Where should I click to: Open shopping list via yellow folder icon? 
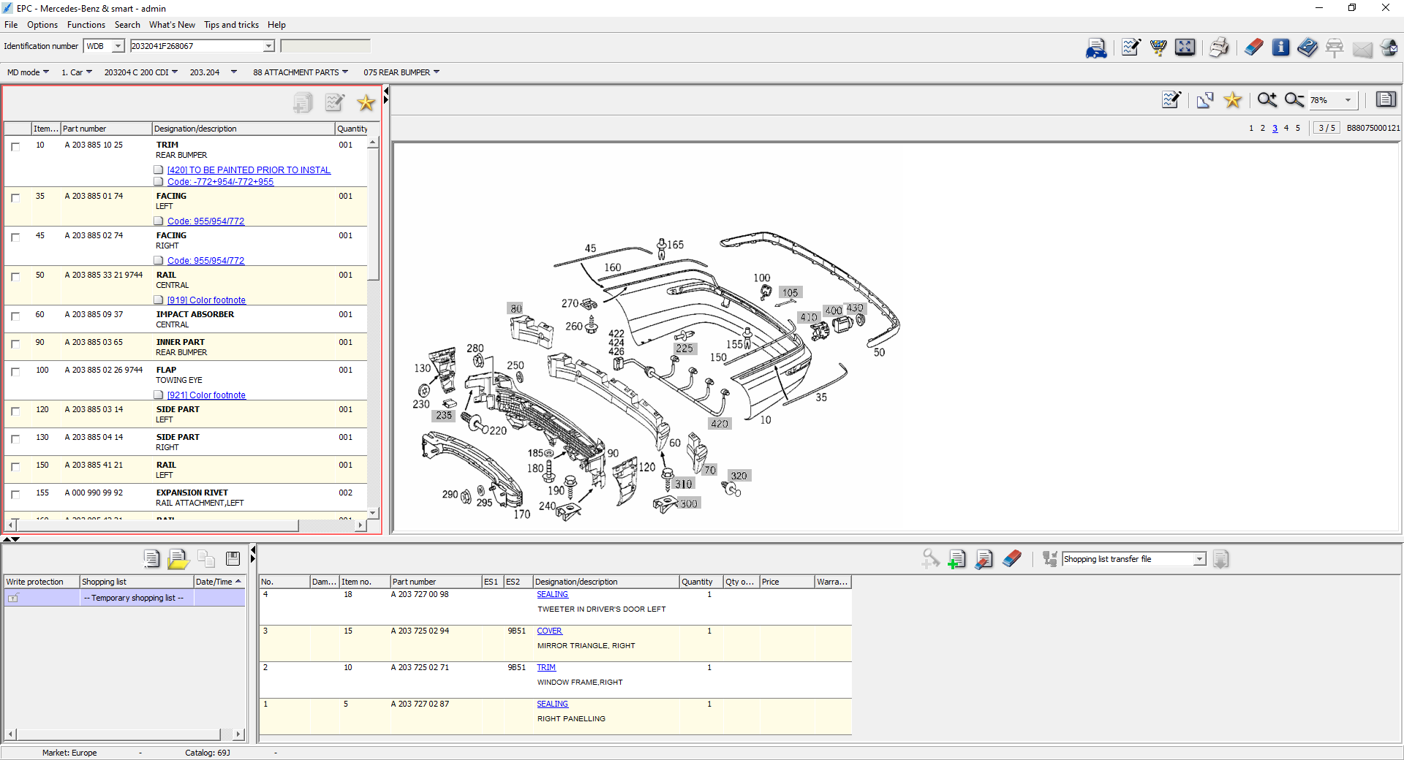[x=178, y=559]
